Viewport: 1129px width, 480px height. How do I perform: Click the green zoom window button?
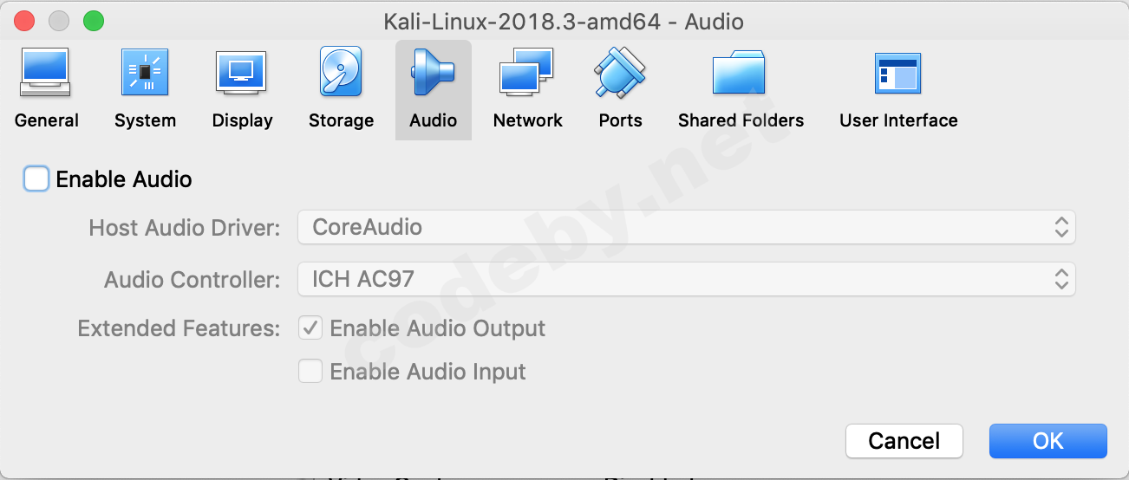pyautogui.click(x=93, y=21)
